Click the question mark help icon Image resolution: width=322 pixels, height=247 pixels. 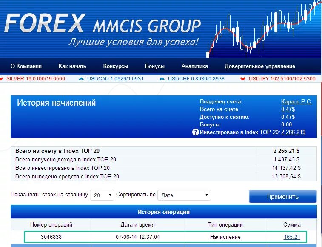pyautogui.click(x=195, y=132)
